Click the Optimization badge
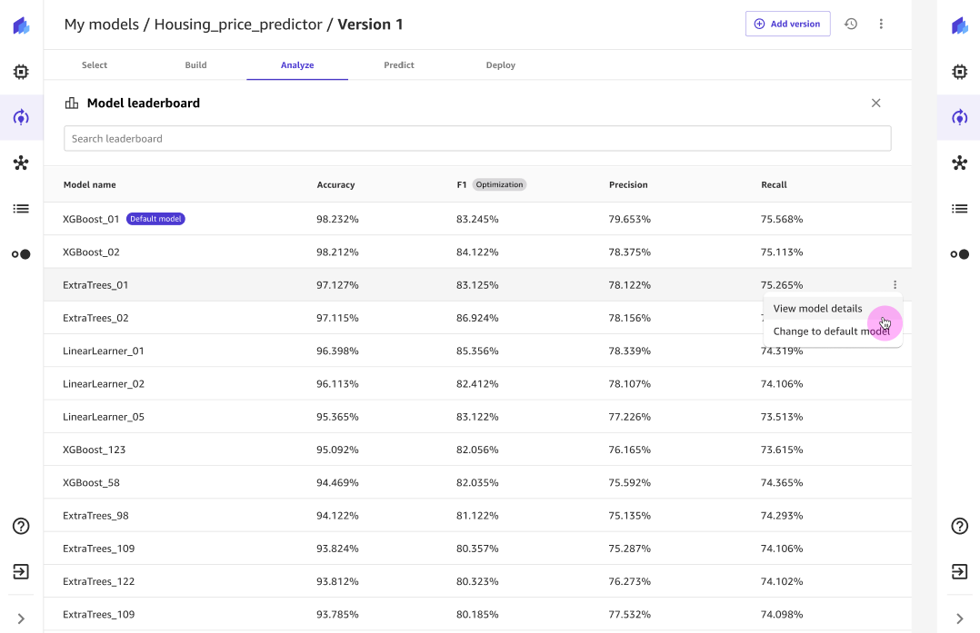Image resolution: width=980 pixels, height=633 pixels. [x=499, y=184]
